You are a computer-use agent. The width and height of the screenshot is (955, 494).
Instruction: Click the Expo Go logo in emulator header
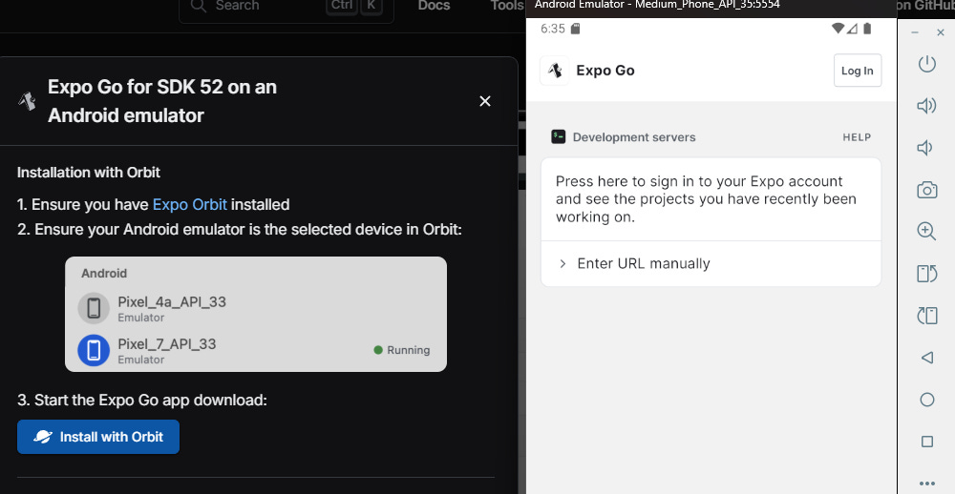[x=555, y=71]
